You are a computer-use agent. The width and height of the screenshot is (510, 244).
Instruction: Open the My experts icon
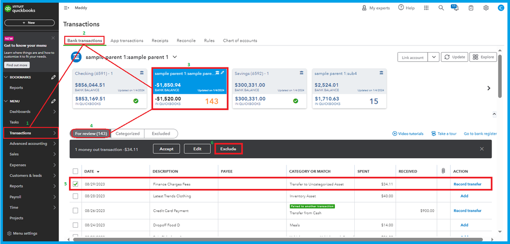click(365, 8)
